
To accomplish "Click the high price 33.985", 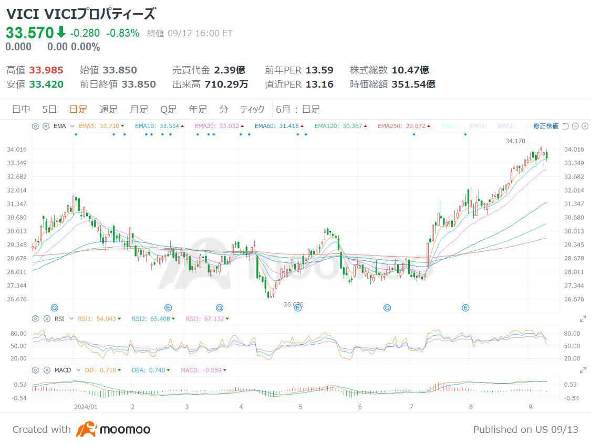I will 46,70.
